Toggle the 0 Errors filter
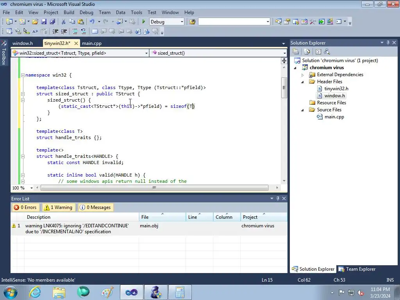The image size is (400, 300). point(25,207)
